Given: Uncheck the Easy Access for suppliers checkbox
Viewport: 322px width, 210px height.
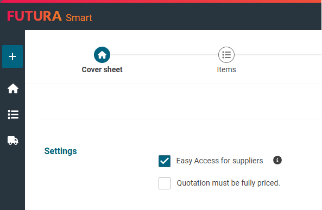Looking at the screenshot, I should (165, 161).
